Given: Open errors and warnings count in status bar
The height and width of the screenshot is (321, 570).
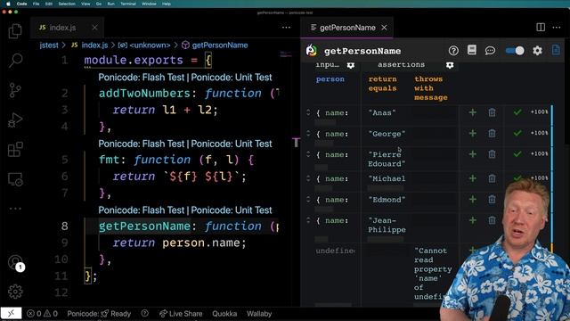Looking at the screenshot, I should tap(43, 314).
